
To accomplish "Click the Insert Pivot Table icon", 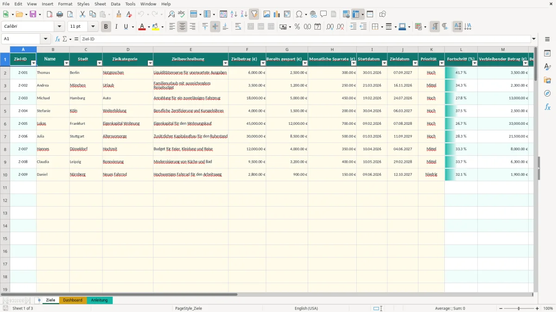I will 287,14.
